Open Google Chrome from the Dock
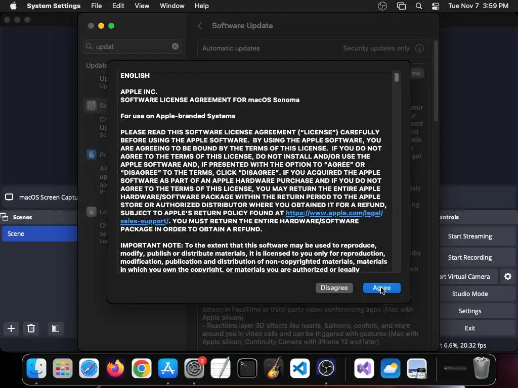The image size is (518, 388). click(x=142, y=368)
